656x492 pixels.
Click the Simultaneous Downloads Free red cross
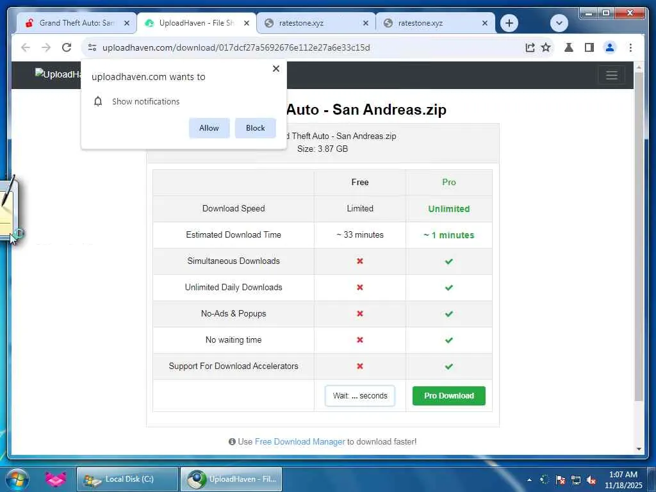(360, 261)
